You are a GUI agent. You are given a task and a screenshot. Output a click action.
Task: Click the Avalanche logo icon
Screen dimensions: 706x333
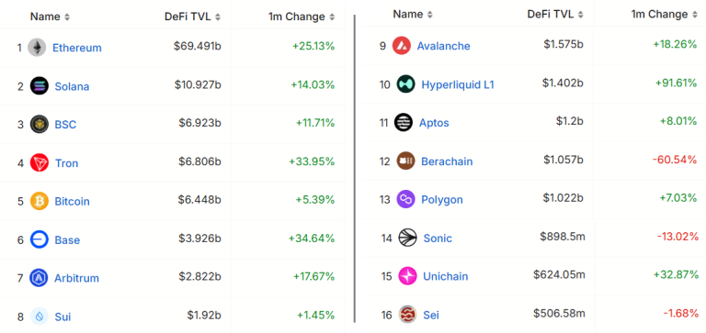[x=402, y=46]
